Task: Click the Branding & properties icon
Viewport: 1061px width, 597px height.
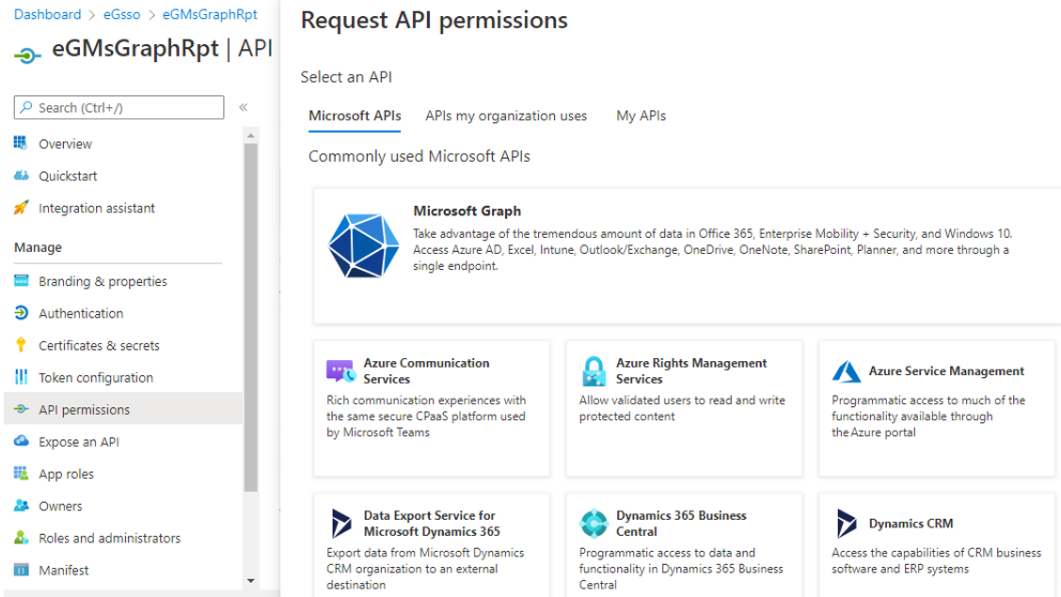Action: (21, 280)
